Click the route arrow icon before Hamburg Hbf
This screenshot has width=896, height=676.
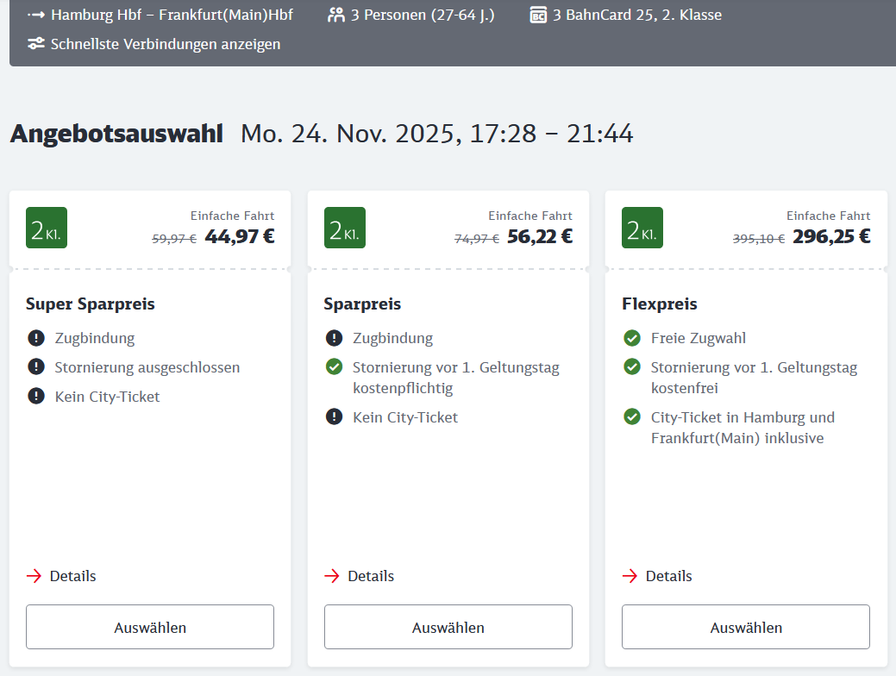35,15
